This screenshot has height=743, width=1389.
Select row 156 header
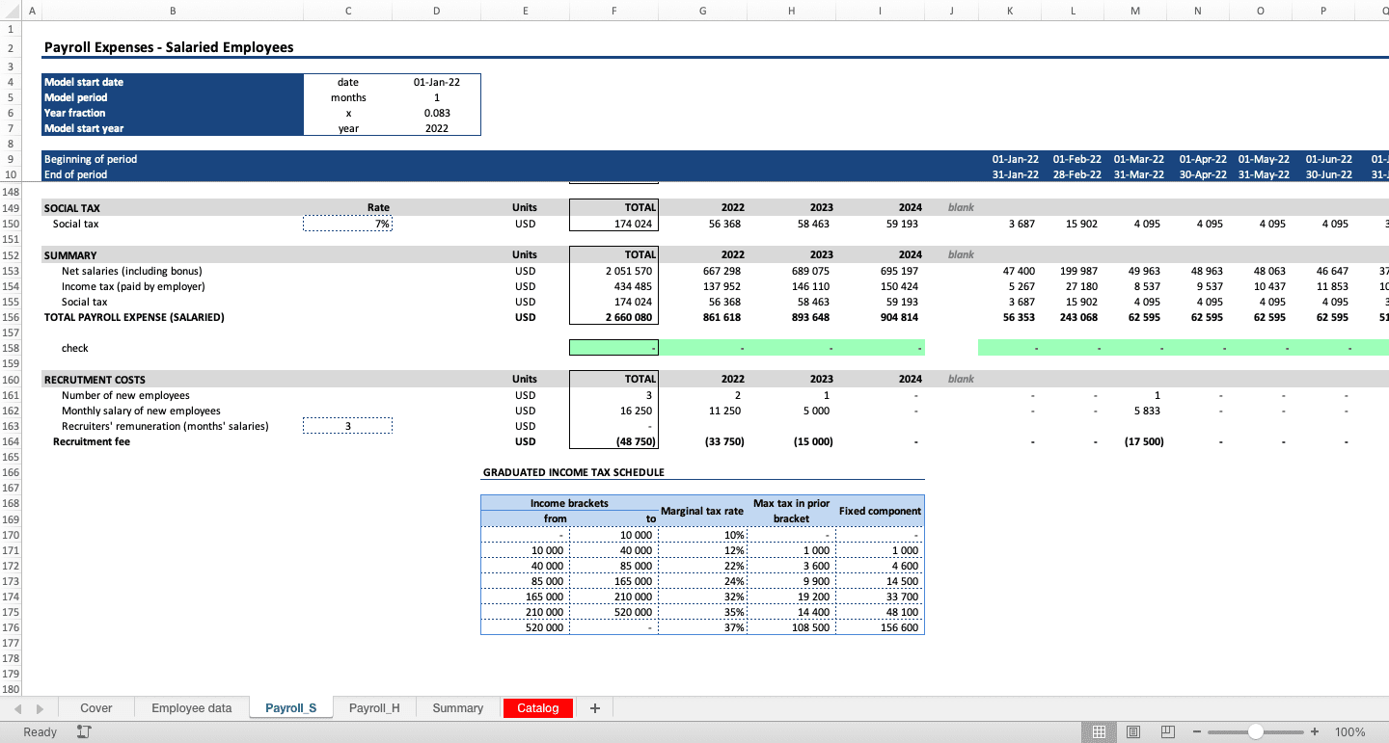tap(10, 317)
